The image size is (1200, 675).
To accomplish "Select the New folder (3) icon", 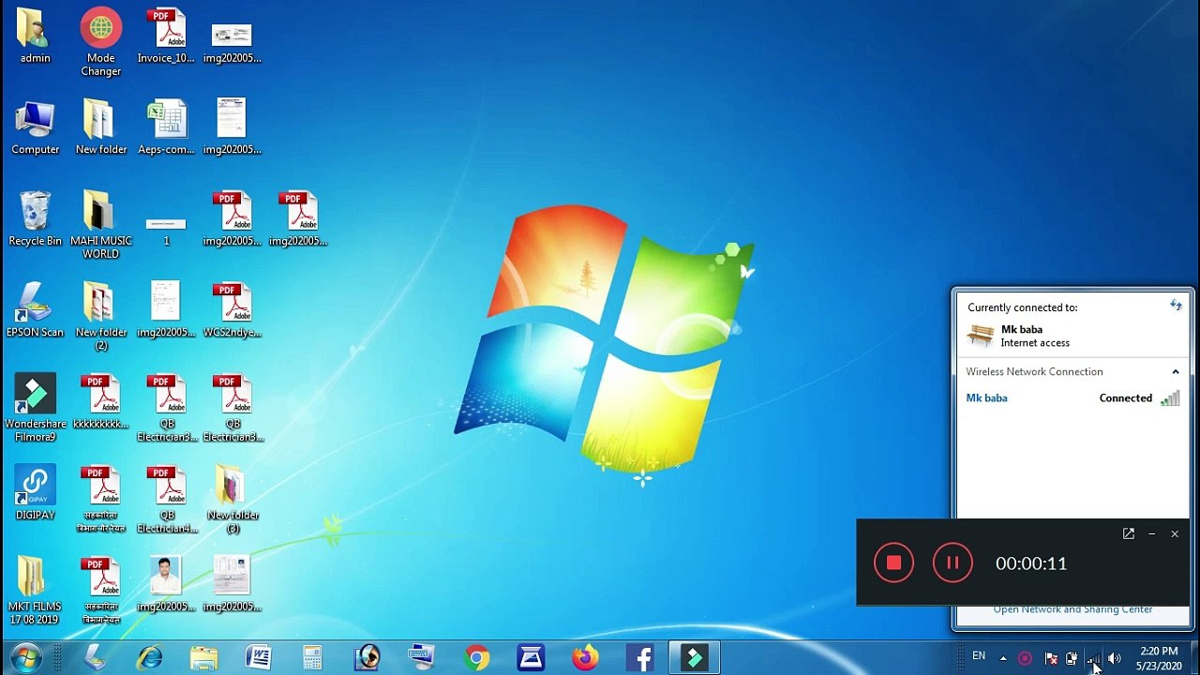I will pyautogui.click(x=232, y=500).
